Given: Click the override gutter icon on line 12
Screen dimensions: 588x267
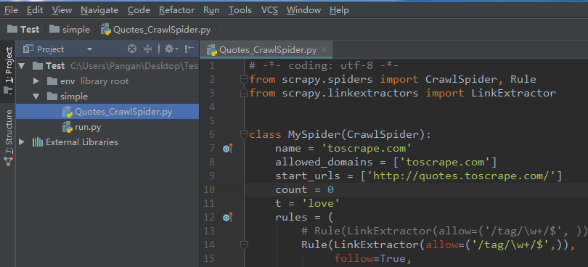Looking at the screenshot, I should pos(228,217).
